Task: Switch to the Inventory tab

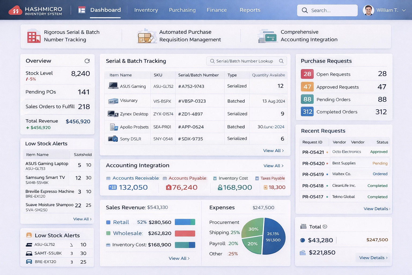Action: pyautogui.click(x=146, y=10)
